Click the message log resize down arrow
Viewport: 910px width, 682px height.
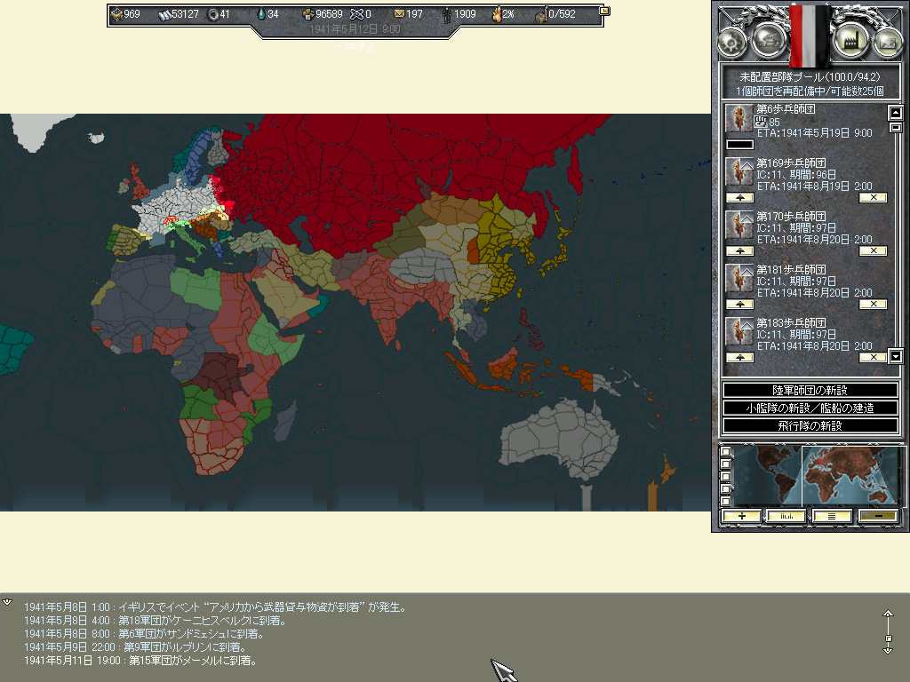[888, 650]
